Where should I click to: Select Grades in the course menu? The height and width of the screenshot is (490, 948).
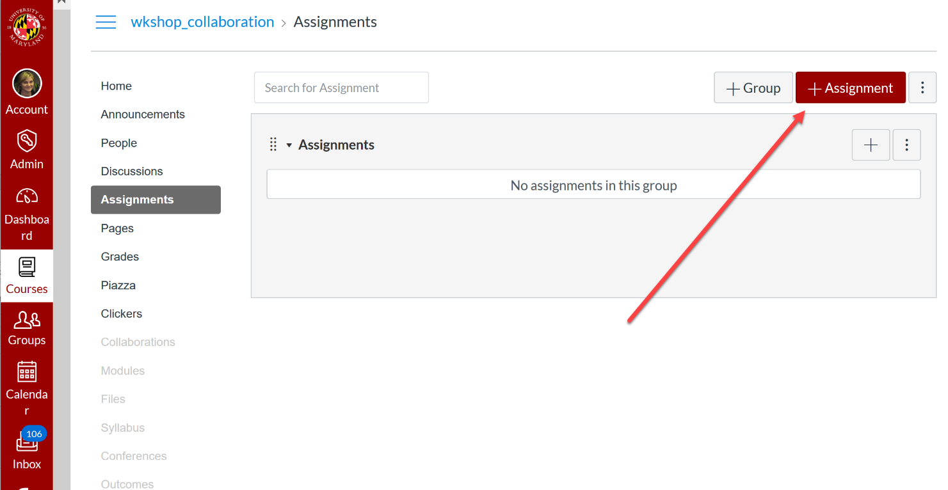[x=120, y=257]
